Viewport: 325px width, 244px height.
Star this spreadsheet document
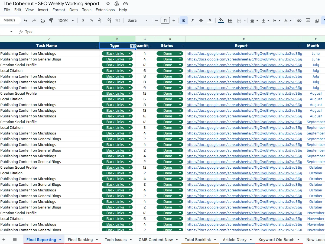coord(108,4)
